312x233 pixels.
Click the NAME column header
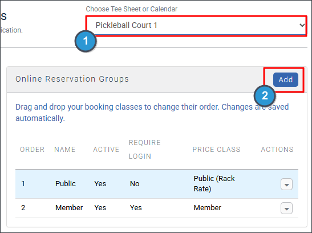pyautogui.click(x=64, y=150)
